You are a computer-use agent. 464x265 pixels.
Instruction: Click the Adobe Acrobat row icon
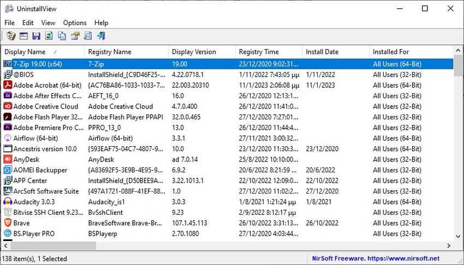tap(8, 85)
